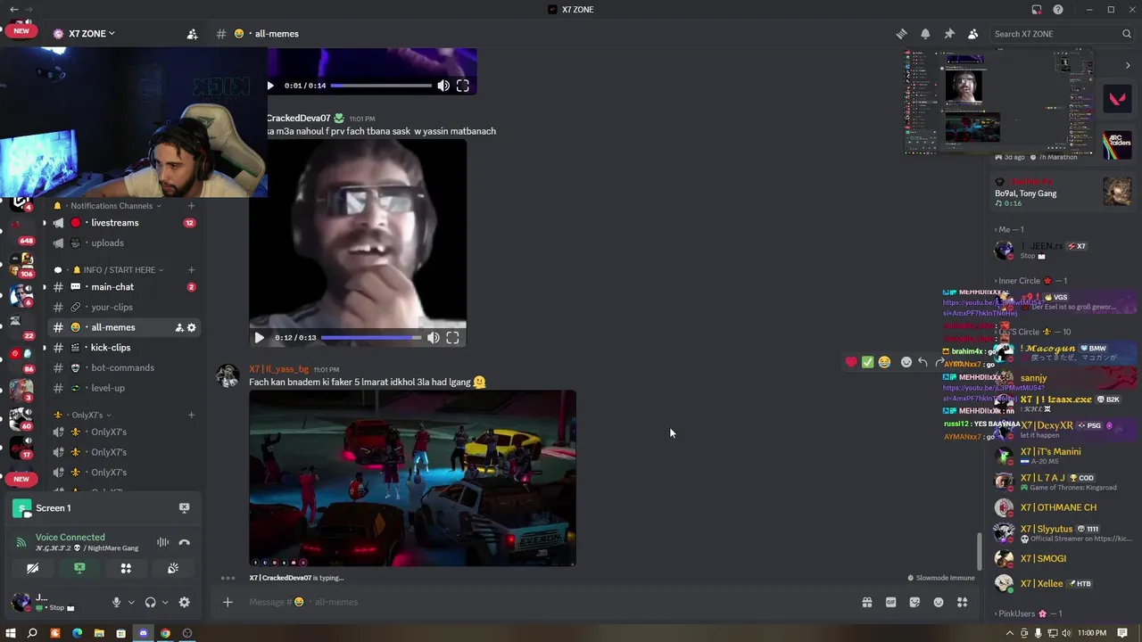The image size is (1142, 642).
Task: Fullscreen the 0:12 / 0:13 video
Action: click(452, 338)
